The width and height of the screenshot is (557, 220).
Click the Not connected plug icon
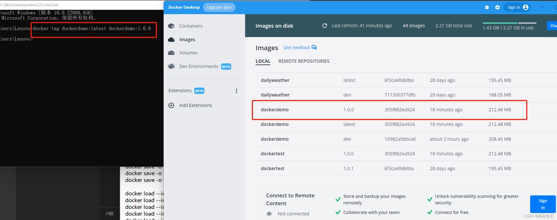[x=269, y=214]
